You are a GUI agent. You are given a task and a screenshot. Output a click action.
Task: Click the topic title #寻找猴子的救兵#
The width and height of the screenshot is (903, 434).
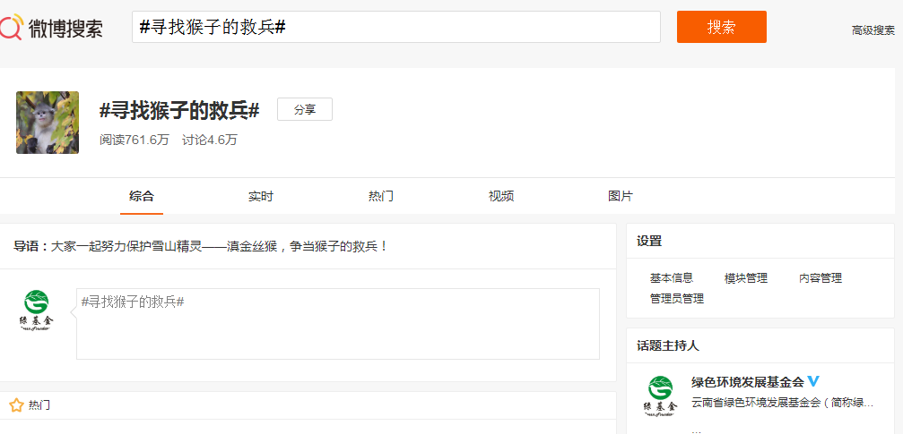click(179, 110)
